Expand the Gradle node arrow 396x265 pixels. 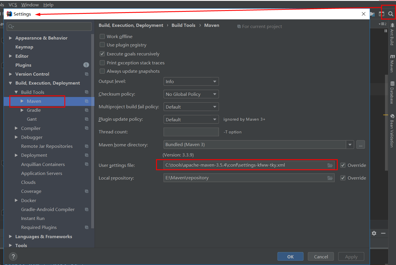[22, 110]
